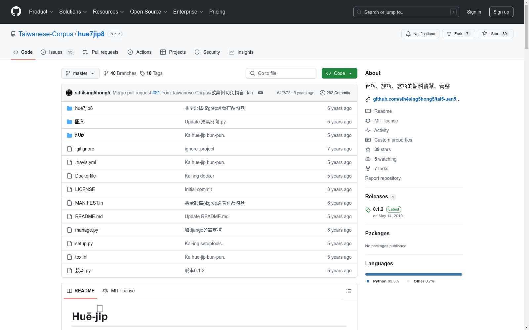Expand the Resources menu
Image resolution: width=529 pixels, height=330 pixels.
[x=108, y=12]
